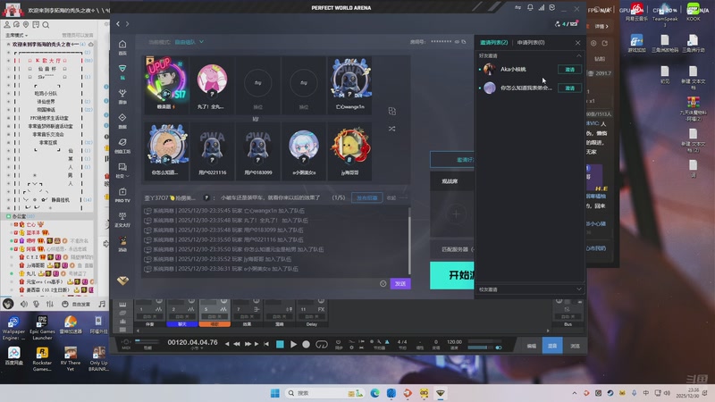The width and height of the screenshot is (715, 402).
Task: Click the equalizer mixer icon in voice chat bar
Action: [50, 304]
